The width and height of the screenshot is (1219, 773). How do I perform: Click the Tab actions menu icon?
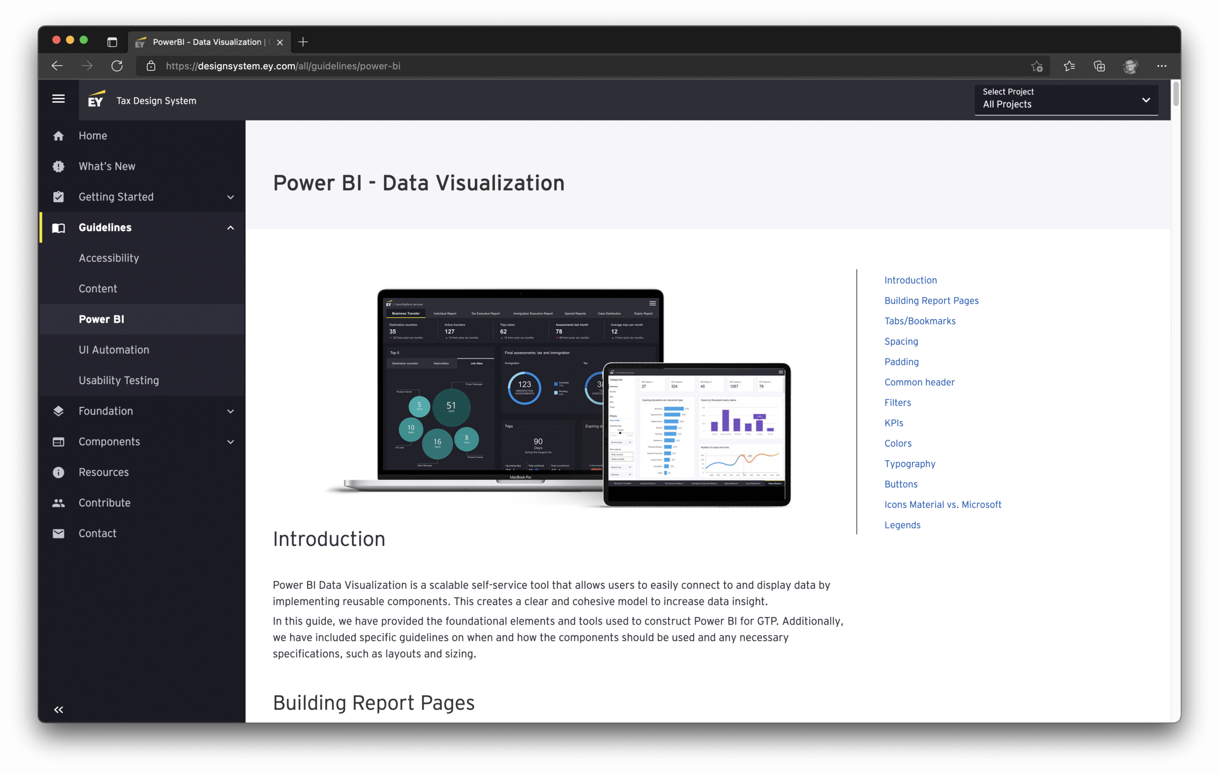[112, 42]
